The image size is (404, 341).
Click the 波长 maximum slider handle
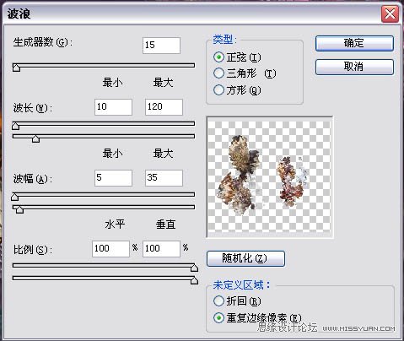35,138
